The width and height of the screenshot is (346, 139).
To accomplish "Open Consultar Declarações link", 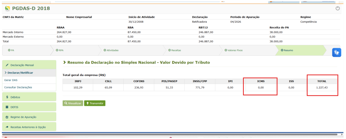I will [18, 87].
